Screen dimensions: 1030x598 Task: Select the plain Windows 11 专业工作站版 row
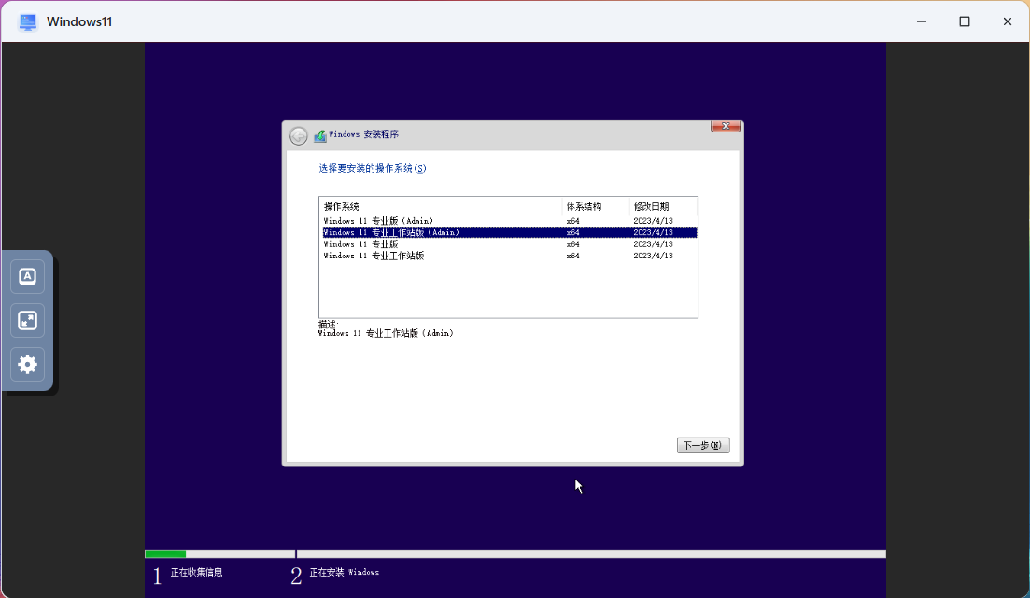tap(510, 256)
